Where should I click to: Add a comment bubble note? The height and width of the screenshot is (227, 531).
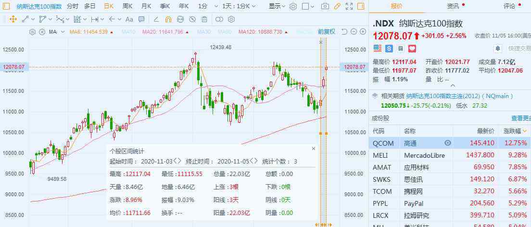[141, 19]
